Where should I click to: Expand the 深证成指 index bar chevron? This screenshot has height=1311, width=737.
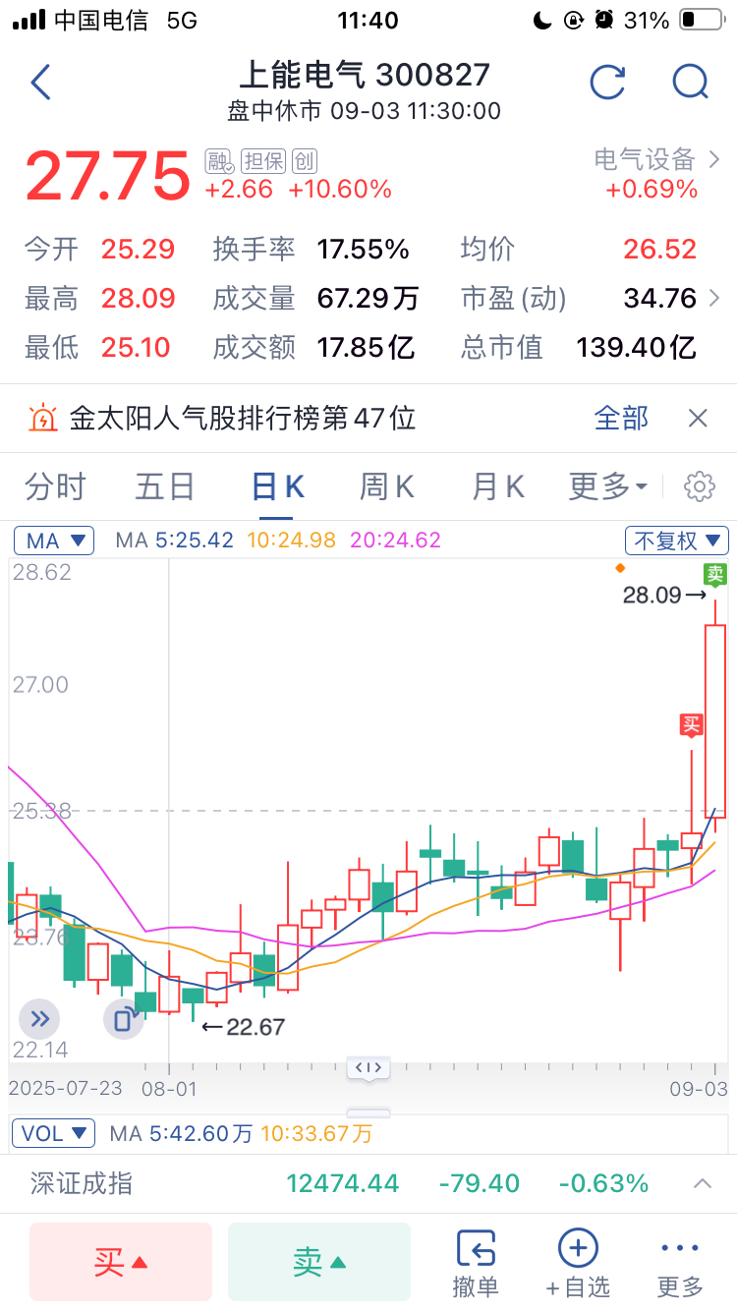coord(703,1183)
